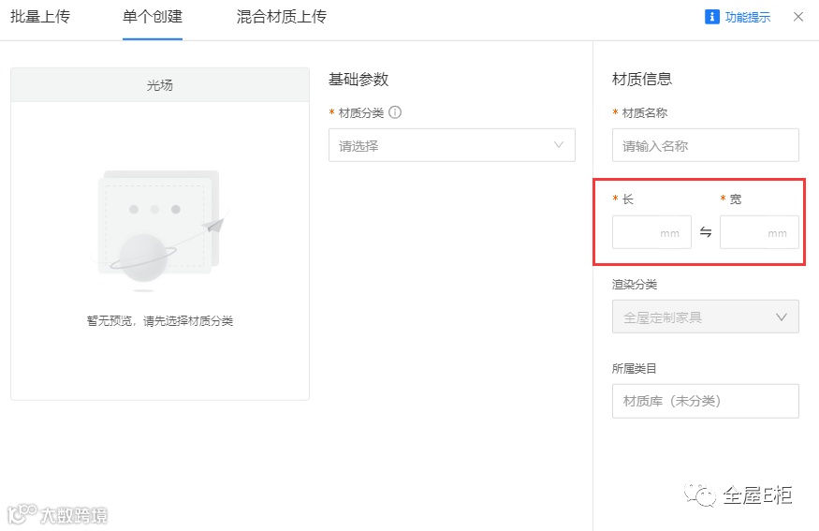Swap length and width values icon
Image resolution: width=819 pixels, height=531 pixels.
point(706,232)
